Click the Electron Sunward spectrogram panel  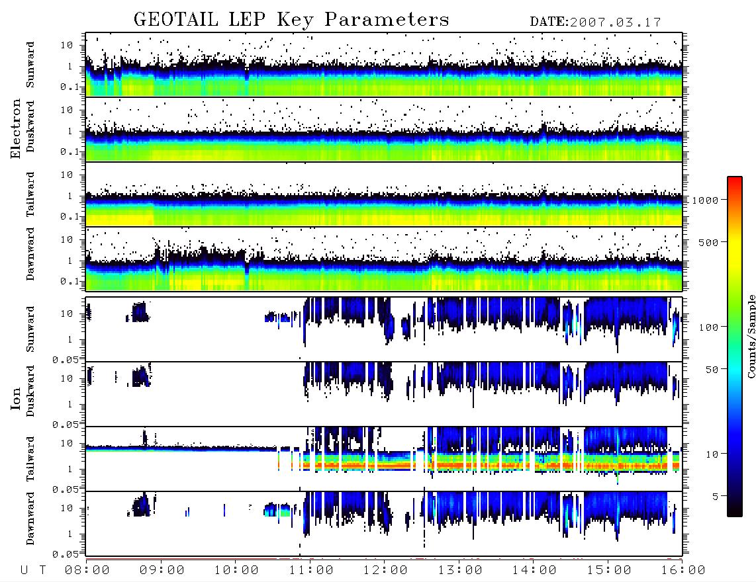[384, 65]
